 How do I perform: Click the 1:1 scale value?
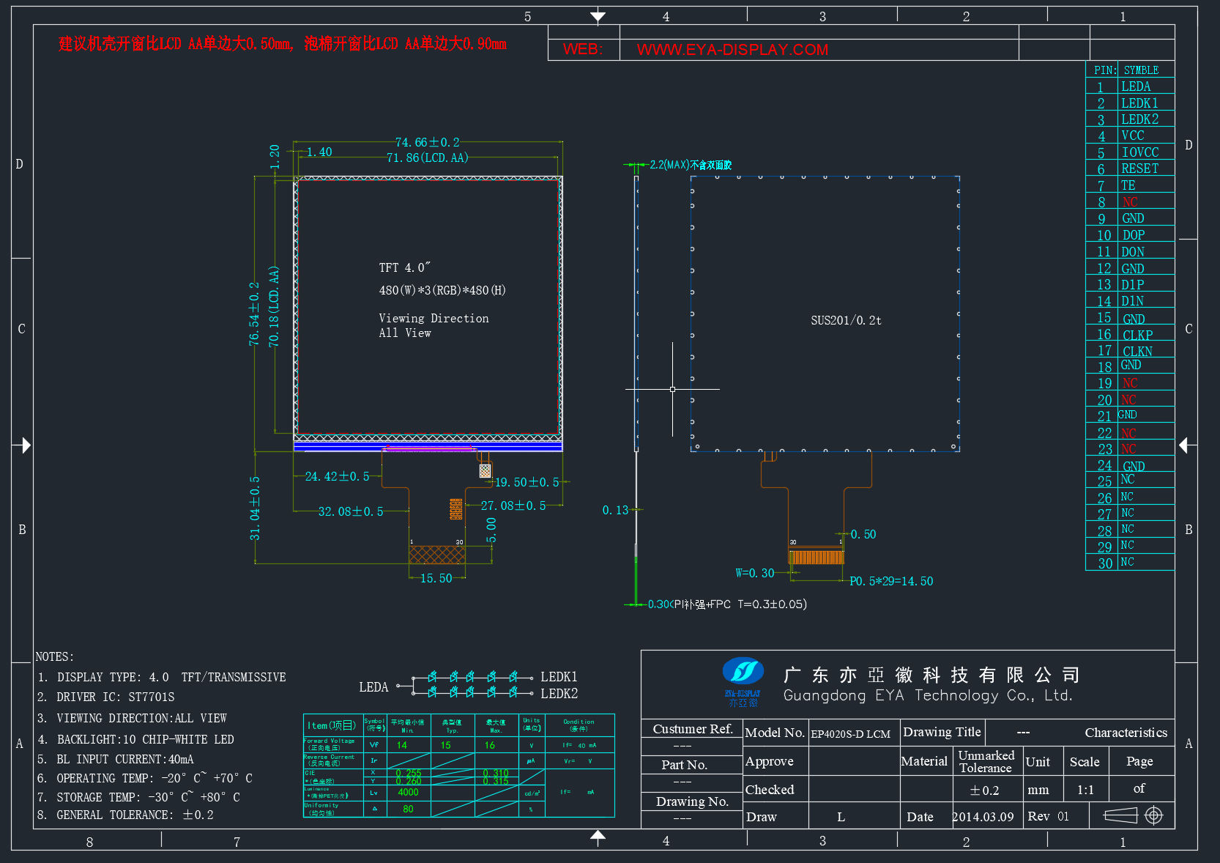click(1085, 790)
